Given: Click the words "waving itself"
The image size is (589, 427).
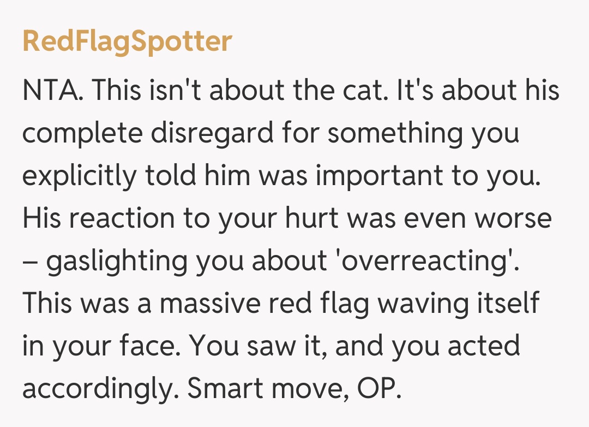Looking at the screenshot, I should tap(458, 304).
